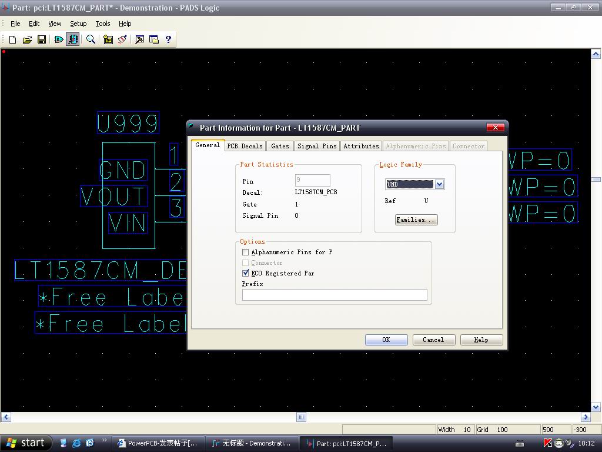602x452 pixels.
Task: Click the New file toolbar icon
Action: pos(12,39)
